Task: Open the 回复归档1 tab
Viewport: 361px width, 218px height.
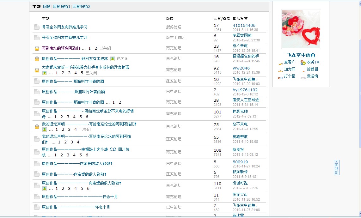Action: tap(62, 7)
